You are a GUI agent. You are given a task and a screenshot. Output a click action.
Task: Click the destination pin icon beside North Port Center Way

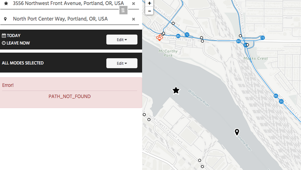click(5, 19)
